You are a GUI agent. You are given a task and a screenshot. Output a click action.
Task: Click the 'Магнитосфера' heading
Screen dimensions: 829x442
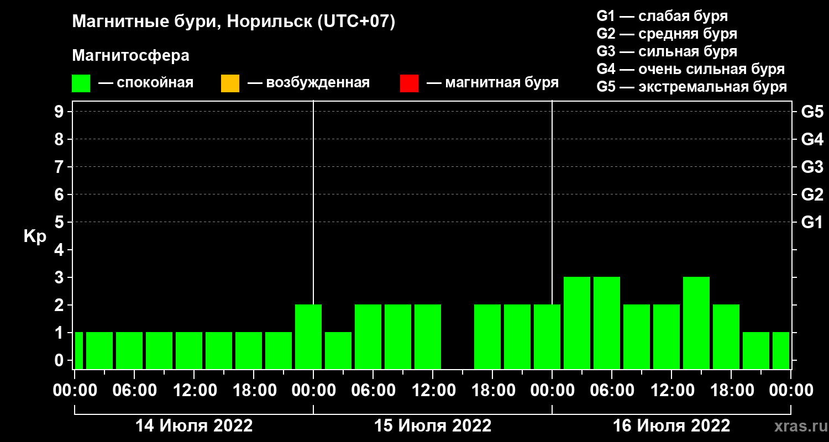click(130, 56)
